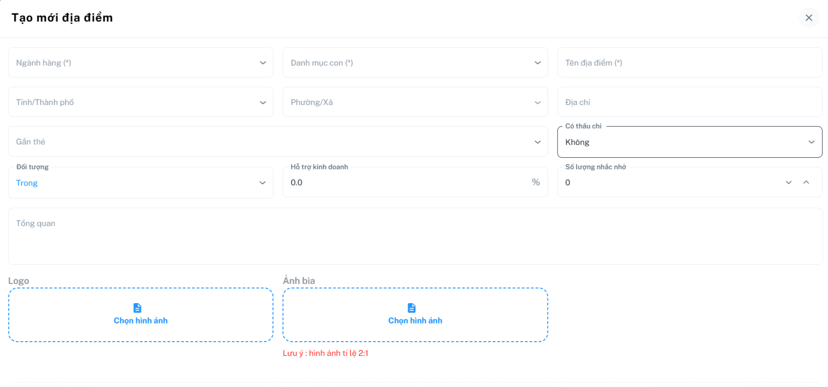828x388 pixels.
Task: Focus the Tên địa điểm input field
Action: point(689,63)
